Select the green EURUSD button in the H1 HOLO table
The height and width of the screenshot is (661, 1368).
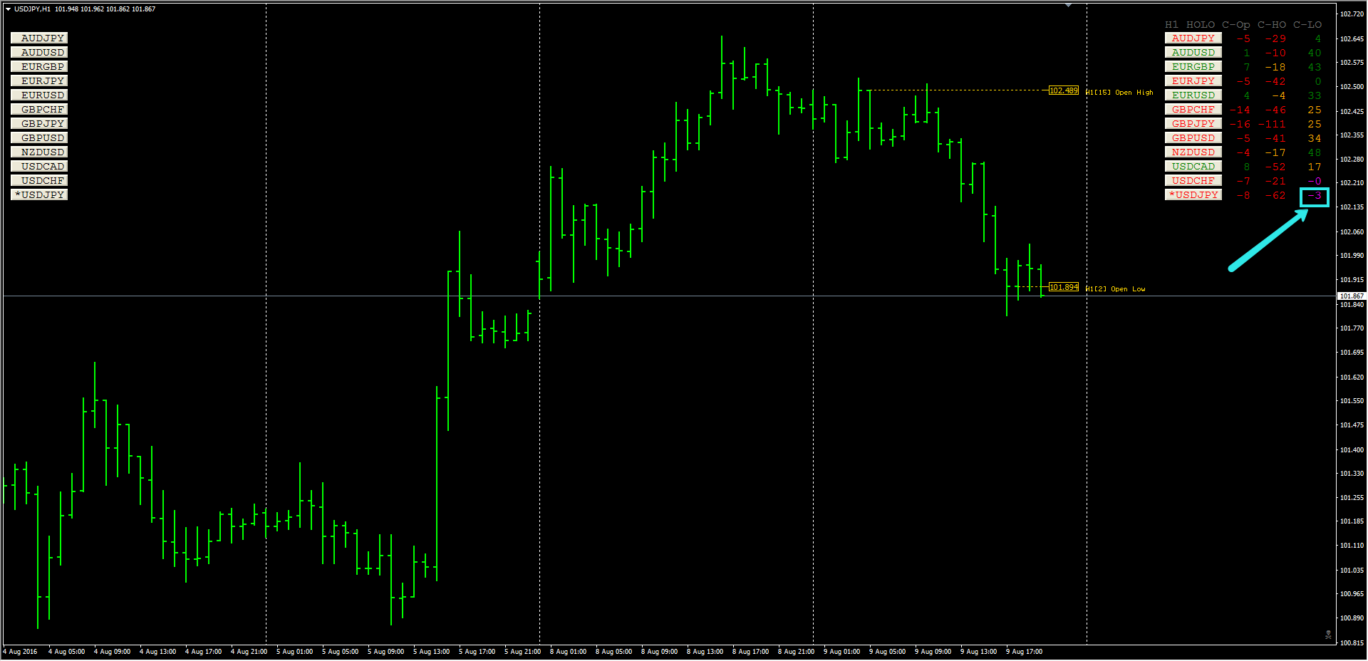(x=1193, y=95)
